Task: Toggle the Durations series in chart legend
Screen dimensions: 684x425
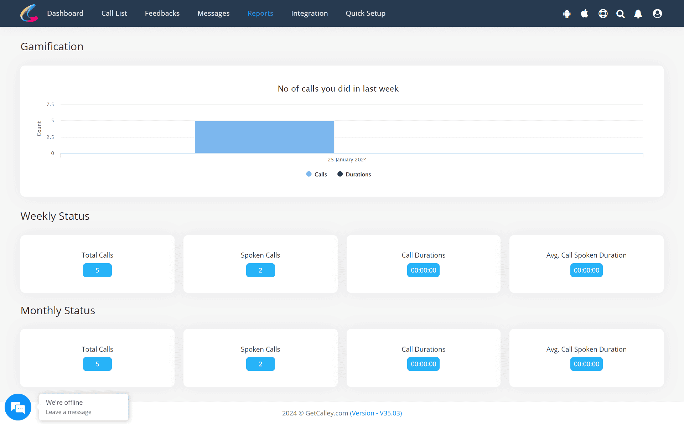Action: coord(354,174)
